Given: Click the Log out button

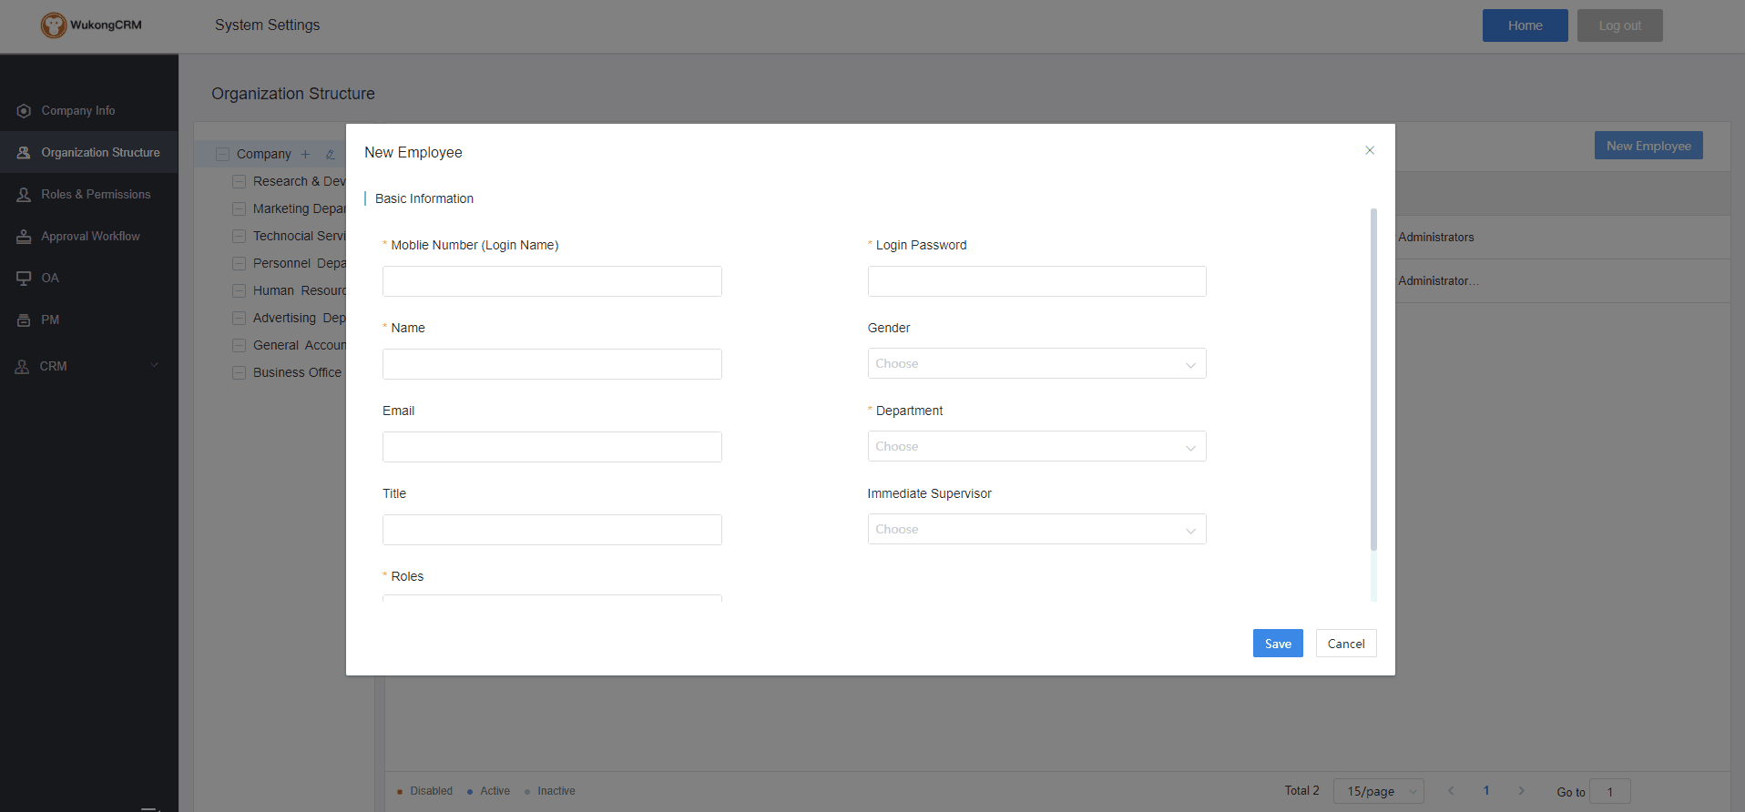Looking at the screenshot, I should [1619, 25].
